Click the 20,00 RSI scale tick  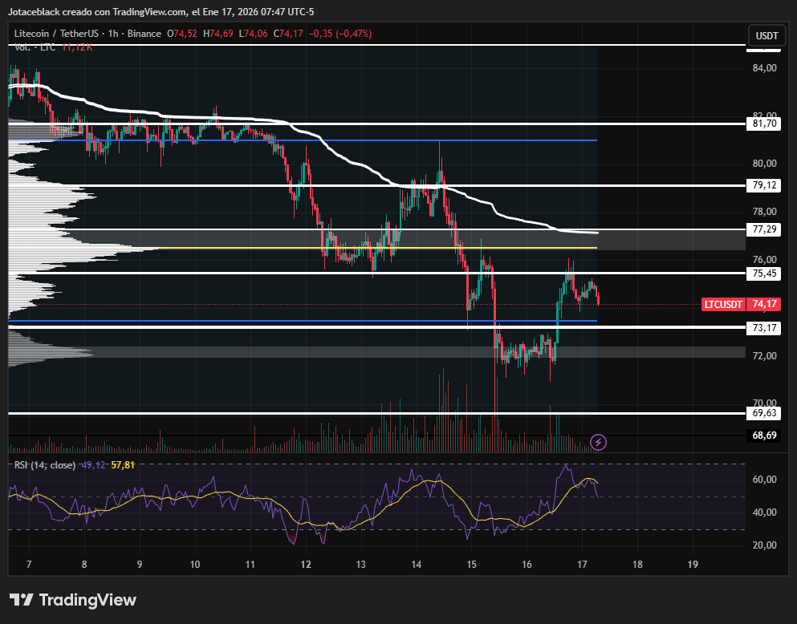pos(764,545)
